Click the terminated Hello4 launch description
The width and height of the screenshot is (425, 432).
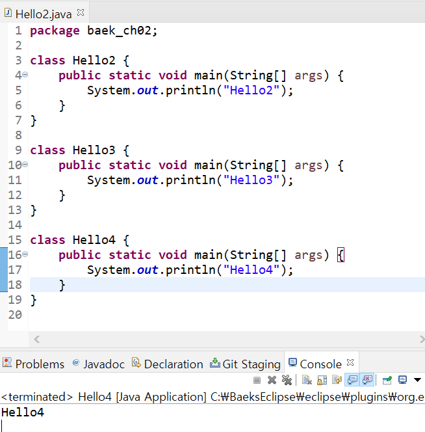click(x=212, y=397)
